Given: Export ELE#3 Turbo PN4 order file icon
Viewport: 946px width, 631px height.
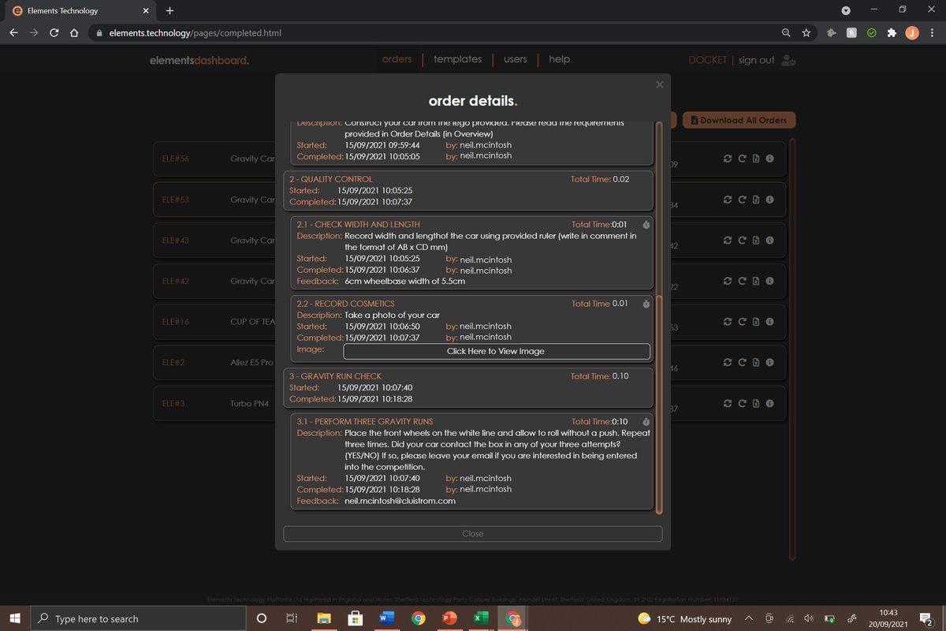Looking at the screenshot, I should point(755,403).
